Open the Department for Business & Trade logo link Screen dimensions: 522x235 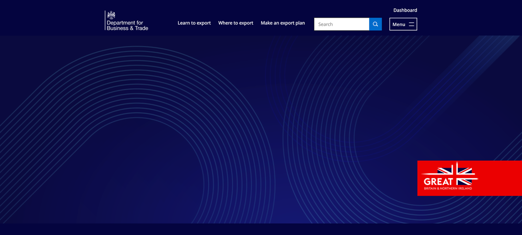coord(126,21)
